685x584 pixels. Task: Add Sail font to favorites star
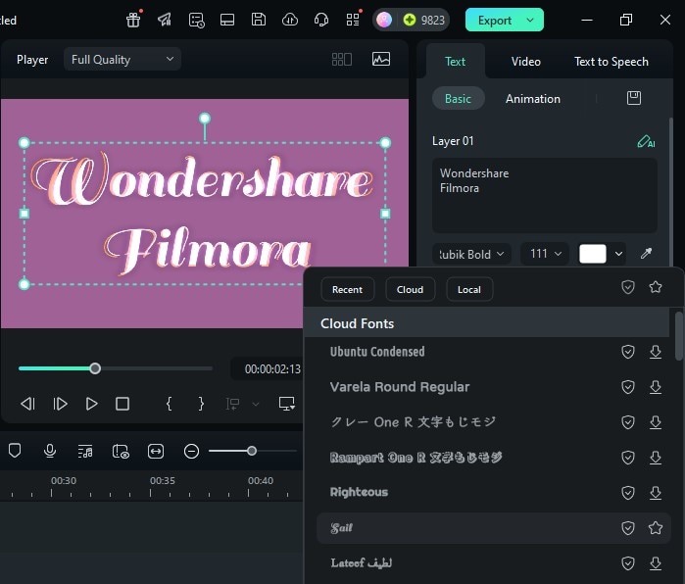pyautogui.click(x=656, y=528)
